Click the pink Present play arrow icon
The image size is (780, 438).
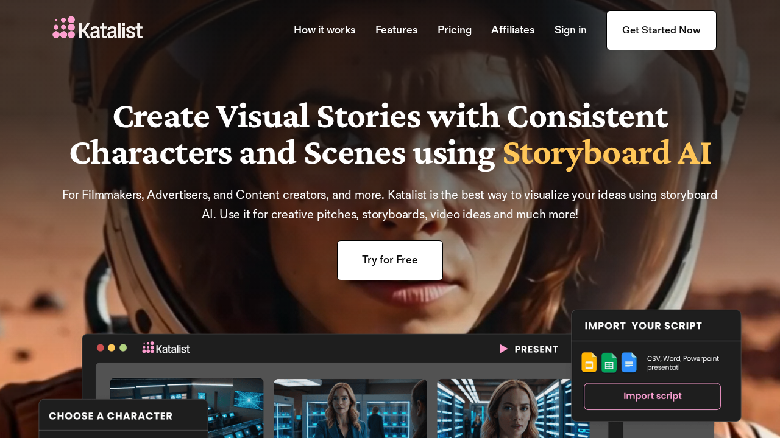[x=502, y=349]
